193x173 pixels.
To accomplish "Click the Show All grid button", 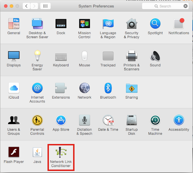I will (x=46, y=6).
